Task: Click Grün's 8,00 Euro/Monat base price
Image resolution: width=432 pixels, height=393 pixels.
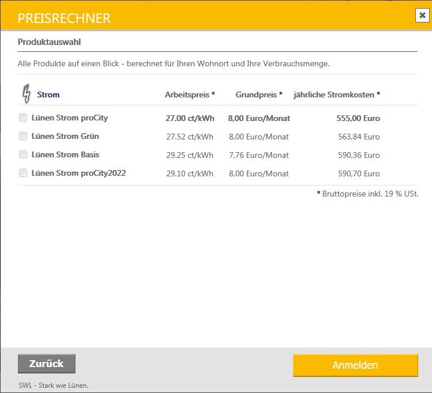Action: click(x=259, y=137)
